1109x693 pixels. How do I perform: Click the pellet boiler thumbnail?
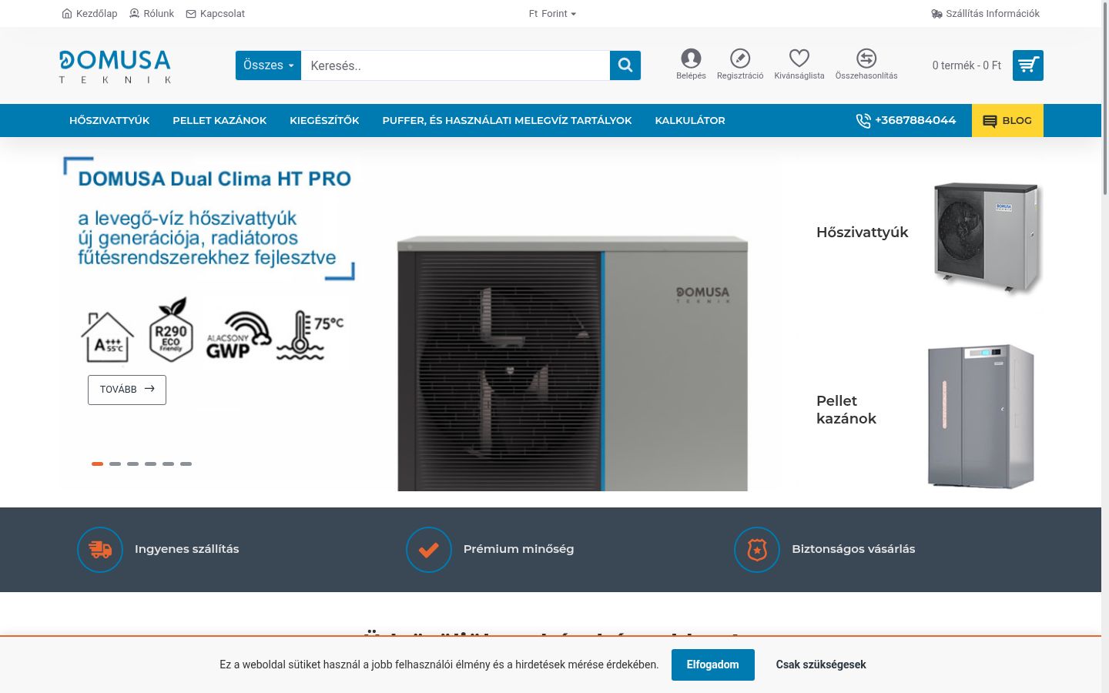pyautogui.click(x=980, y=416)
